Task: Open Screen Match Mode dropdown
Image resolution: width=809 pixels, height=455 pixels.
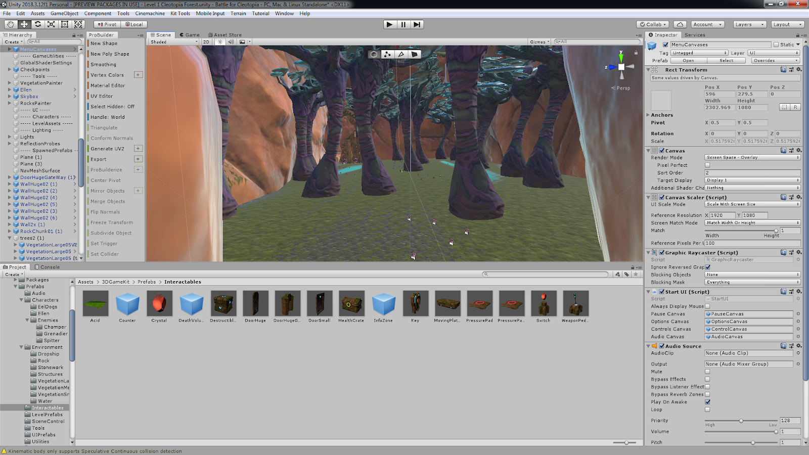Action: click(752, 223)
